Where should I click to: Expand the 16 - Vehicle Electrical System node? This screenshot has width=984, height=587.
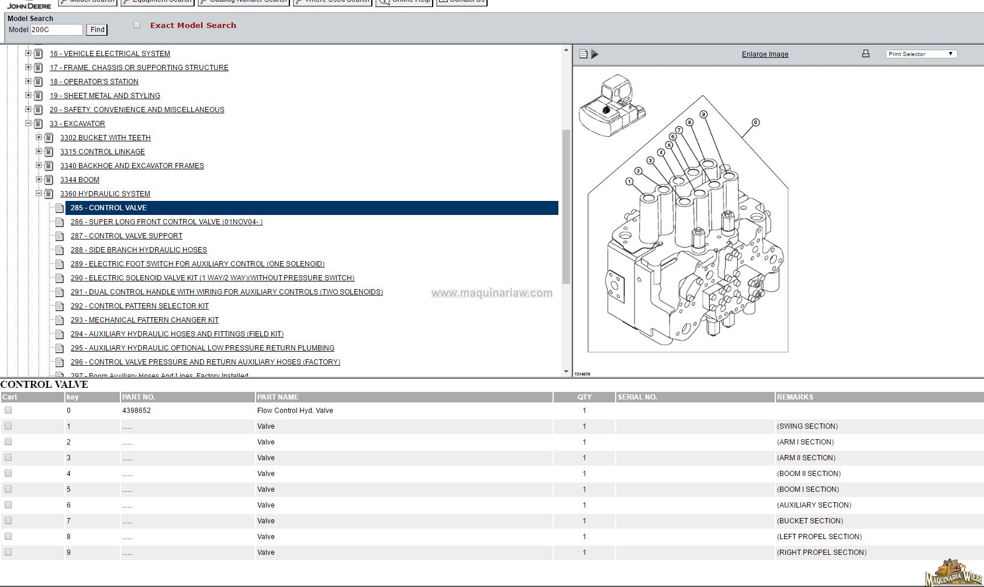point(28,53)
